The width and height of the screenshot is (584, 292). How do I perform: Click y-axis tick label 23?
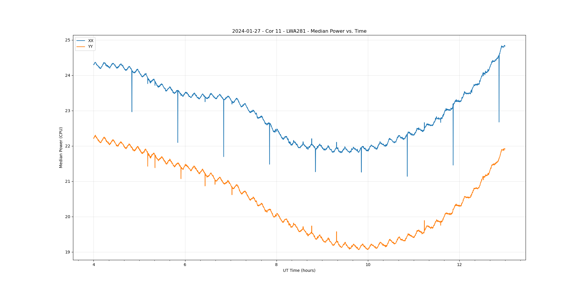coord(67,111)
